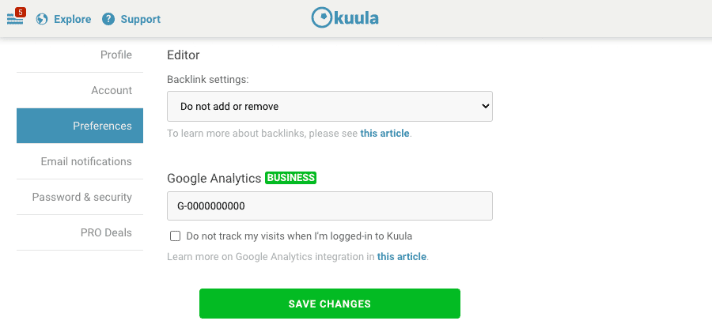This screenshot has width=712, height=332.
Task: Click the Explore text link
Action: pos(72,20)
